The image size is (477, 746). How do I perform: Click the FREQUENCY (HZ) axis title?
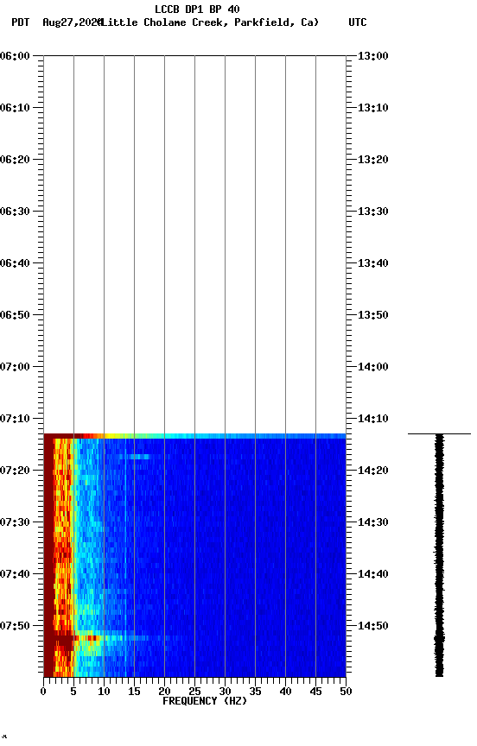(x=205, y=702)
